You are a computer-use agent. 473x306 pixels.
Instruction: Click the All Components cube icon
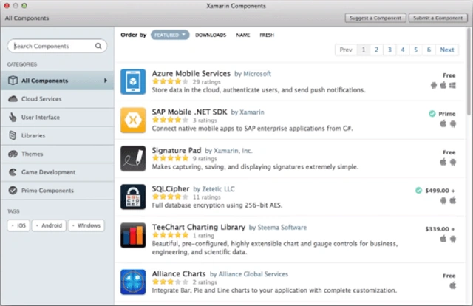[x=13, y=81]
